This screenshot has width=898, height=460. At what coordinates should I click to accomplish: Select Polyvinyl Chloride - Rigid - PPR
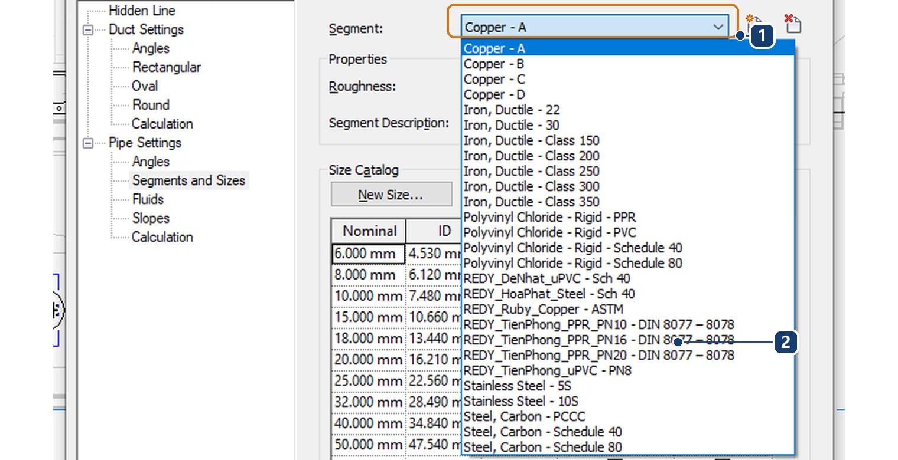click(628, 217)
